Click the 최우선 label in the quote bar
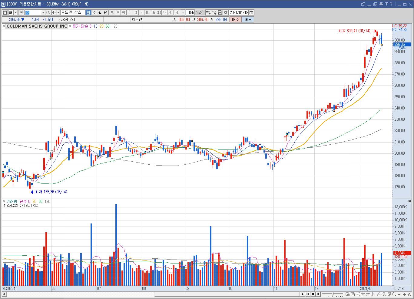 (x=136, y=19)
